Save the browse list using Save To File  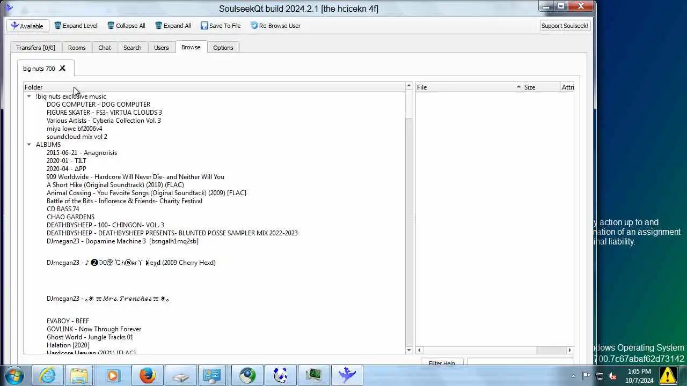[x=221, y=26]
